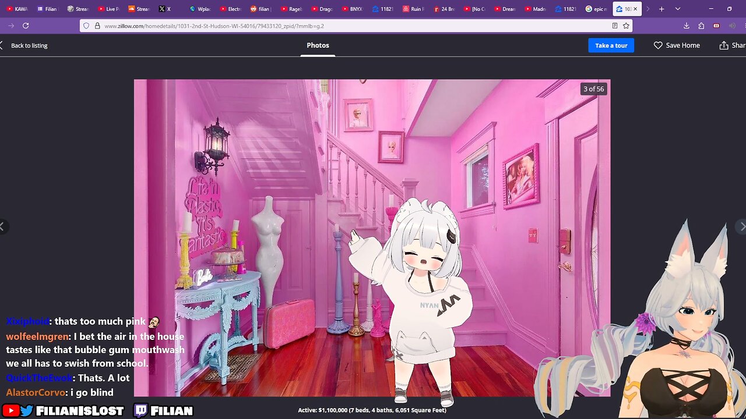Click the Take a tour button

(611, 45)
